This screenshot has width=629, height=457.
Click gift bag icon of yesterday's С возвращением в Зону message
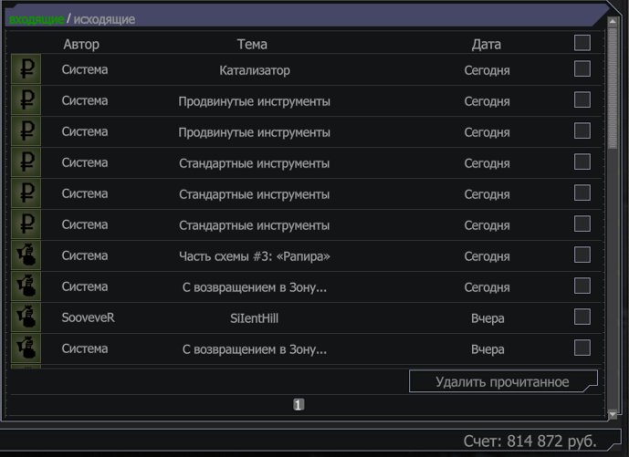coord(26,348)
